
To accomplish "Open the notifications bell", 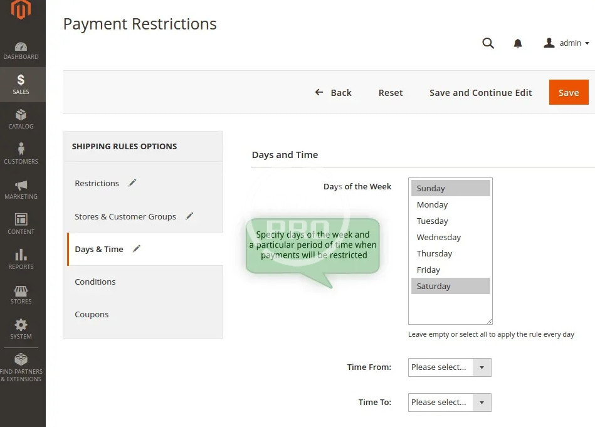I will pyautogui.click(x=518, y=43).
